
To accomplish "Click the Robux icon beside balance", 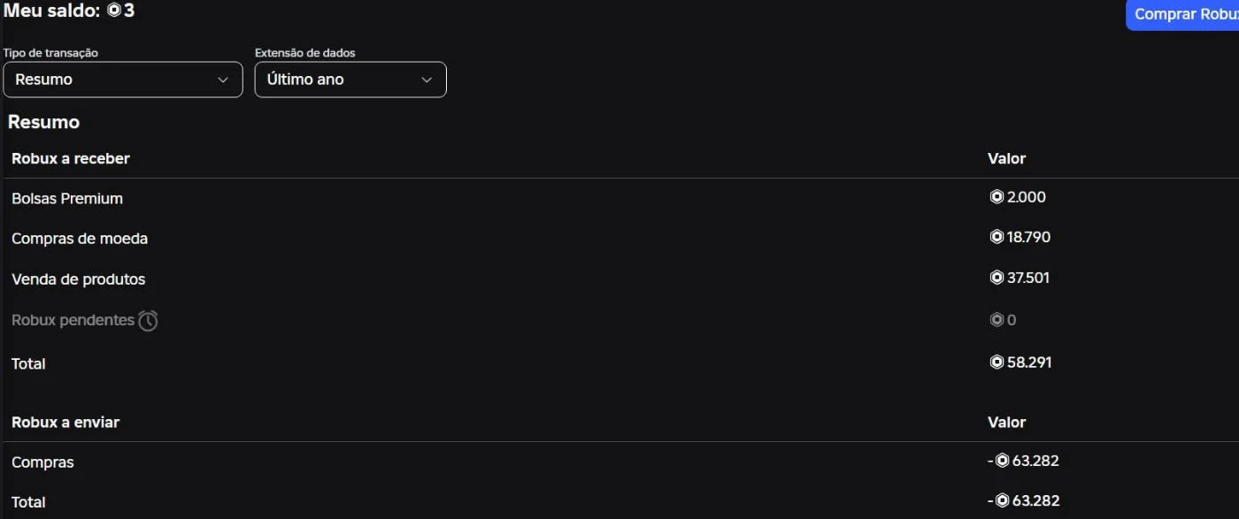I will (x=114, y=11).
